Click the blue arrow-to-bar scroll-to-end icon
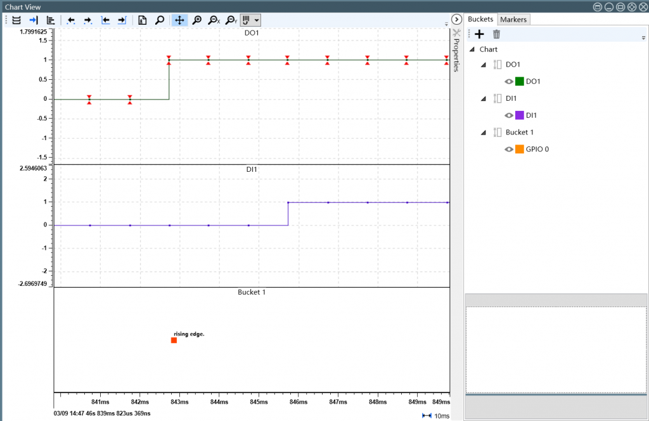Screen dimensions: 649x421 [33, 20]
